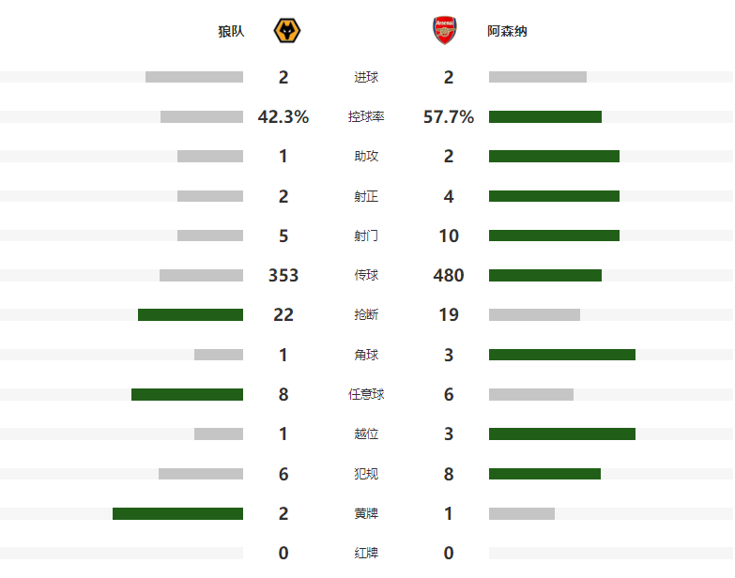Click Arsenal's 480 passes value

point(449,276)
